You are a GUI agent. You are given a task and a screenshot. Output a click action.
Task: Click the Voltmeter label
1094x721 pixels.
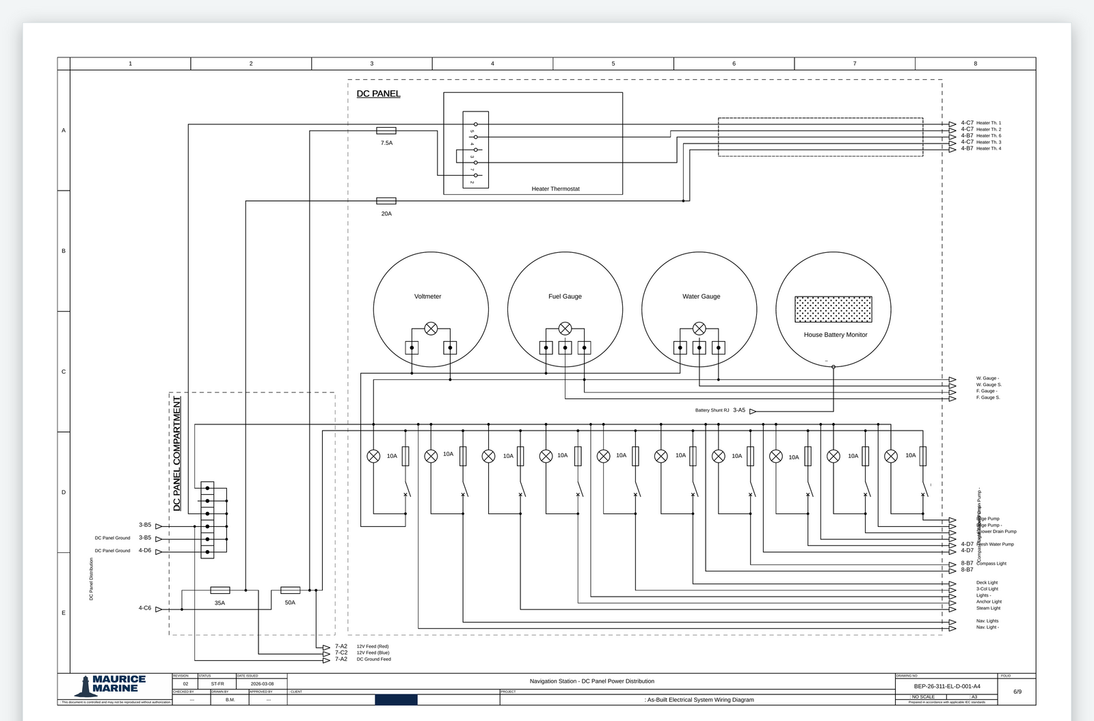tap(427, 297)
